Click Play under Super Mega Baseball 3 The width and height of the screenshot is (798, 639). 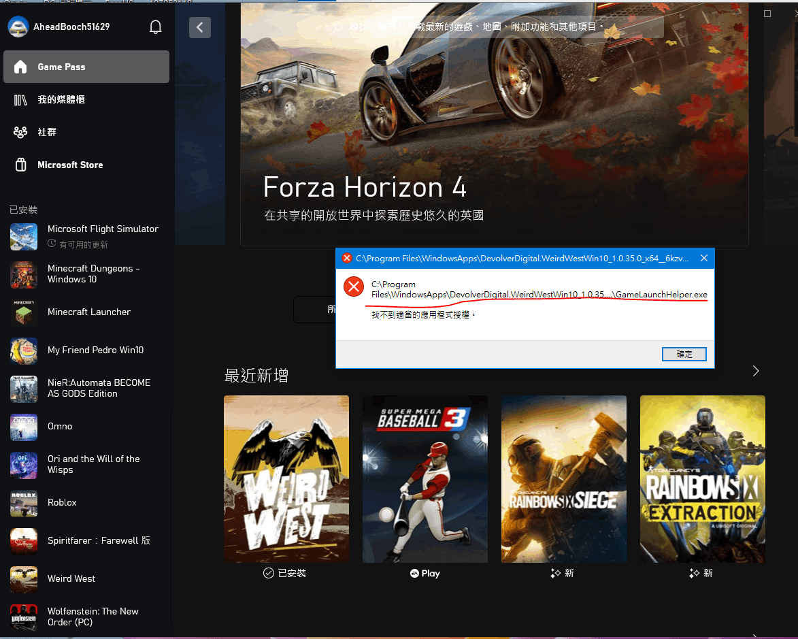point(425,573)
